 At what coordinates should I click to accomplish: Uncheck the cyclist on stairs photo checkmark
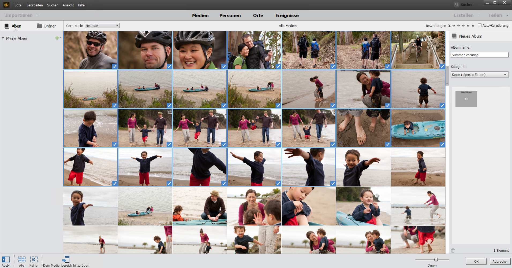point(442,67)
